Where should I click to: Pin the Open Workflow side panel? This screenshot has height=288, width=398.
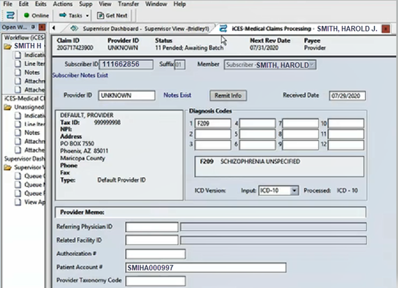pyautogui.click(x=33, y=28)
